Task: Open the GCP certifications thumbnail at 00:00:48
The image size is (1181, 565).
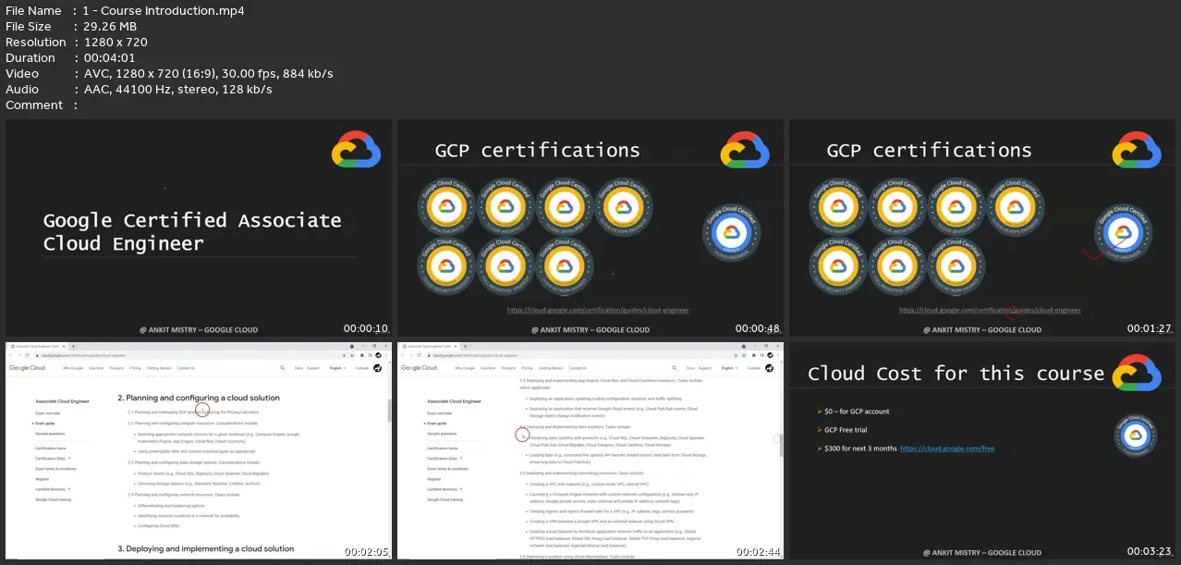Action: 590,228
